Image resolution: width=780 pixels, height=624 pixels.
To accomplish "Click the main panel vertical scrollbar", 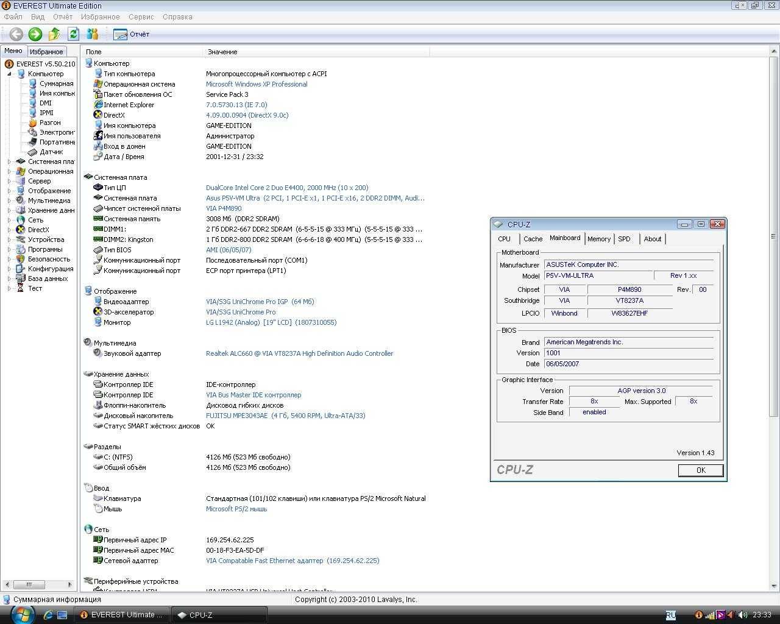I will click(774, 236).
